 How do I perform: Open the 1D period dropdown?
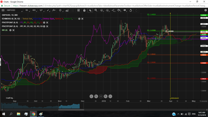click(27, 10)
